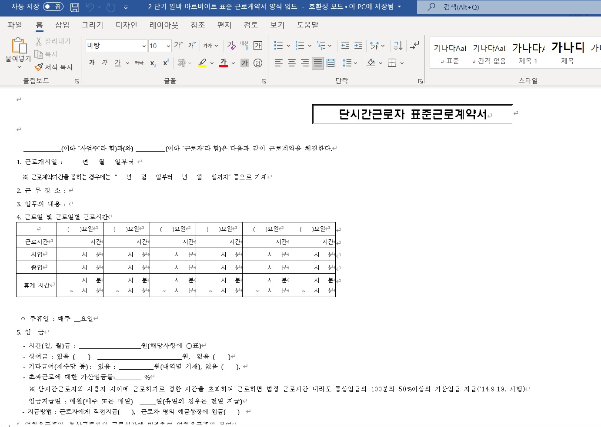Open 글꼴 dialog launcher

point(264,81)
